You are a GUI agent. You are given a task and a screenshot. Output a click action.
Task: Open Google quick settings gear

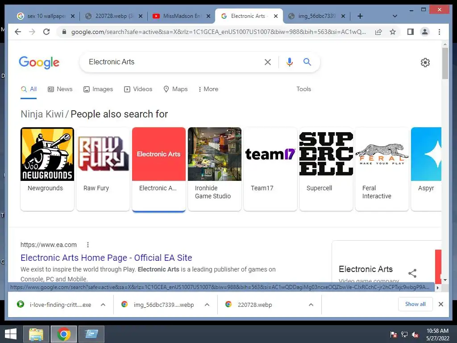pyautogui.click(x=425, y=63)
